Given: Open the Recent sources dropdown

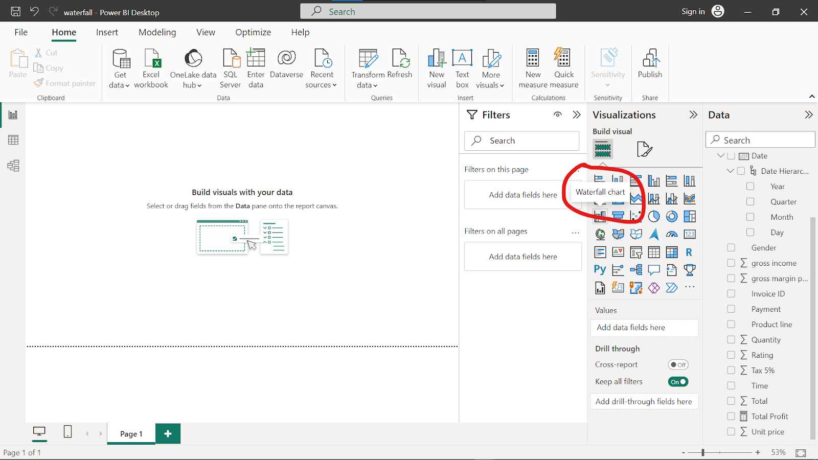Looking at the screenshot, I should pos(322,68).
